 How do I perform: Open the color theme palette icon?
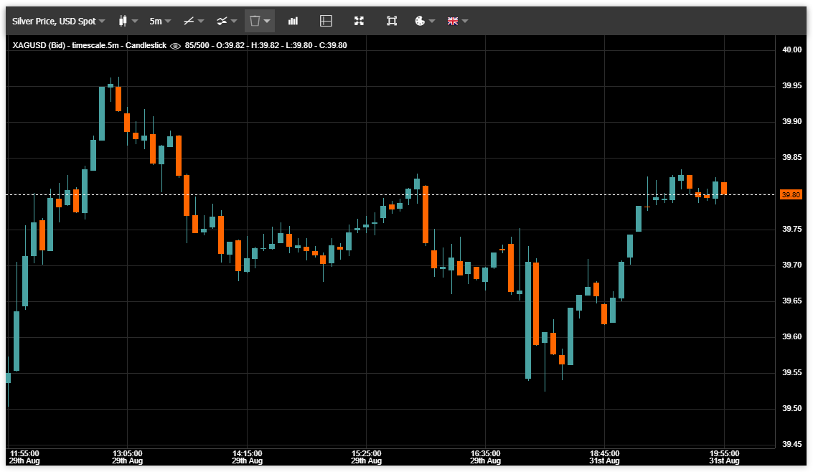420,22
